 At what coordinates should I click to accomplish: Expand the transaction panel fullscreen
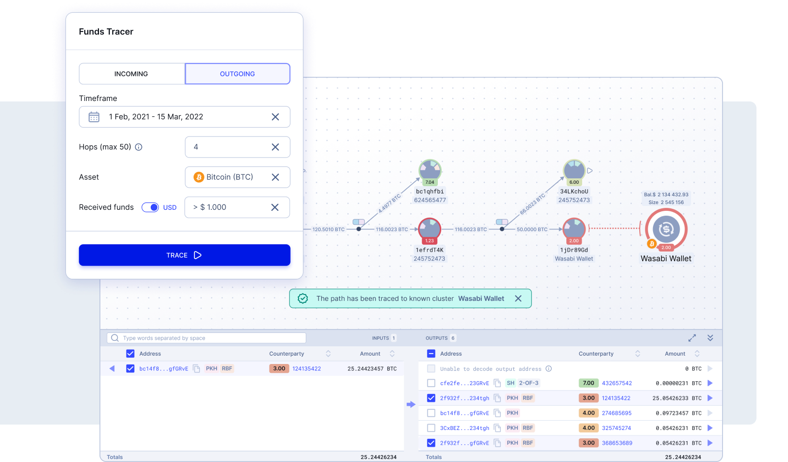[692, 338]
